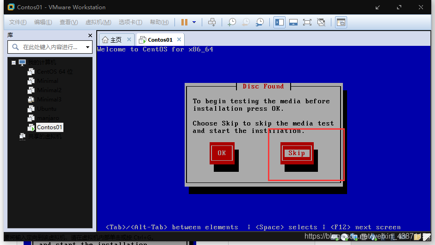Image resolution: width=435 pixels, height=245 pixels.
Task: Select 我的计算机 in the library
Action: 42,62
